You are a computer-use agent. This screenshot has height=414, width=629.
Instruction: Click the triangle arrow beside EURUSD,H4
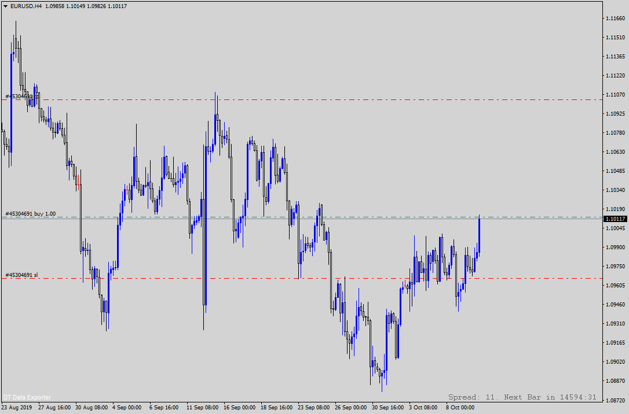[x=5, y=6]
